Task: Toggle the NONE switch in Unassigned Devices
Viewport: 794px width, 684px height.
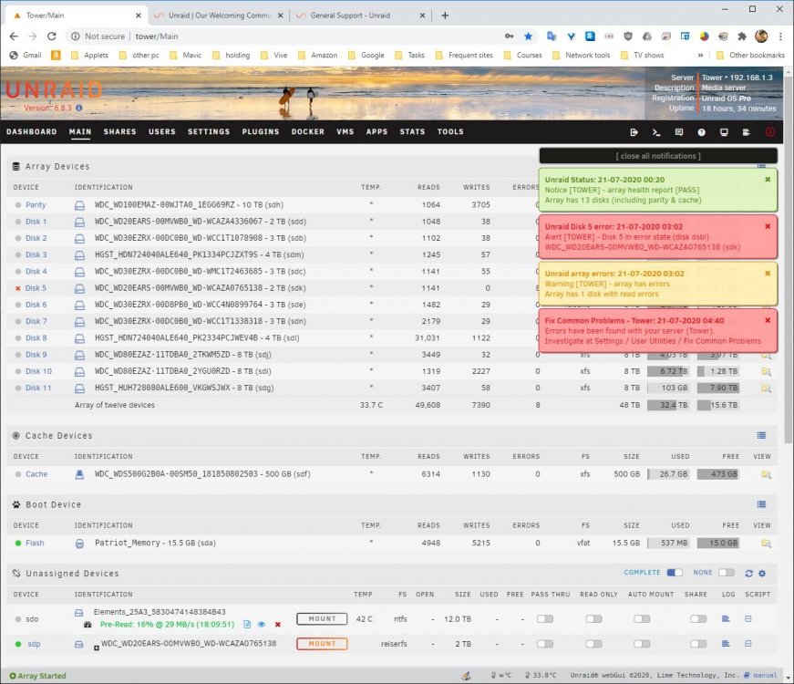Action: point(727,573)
